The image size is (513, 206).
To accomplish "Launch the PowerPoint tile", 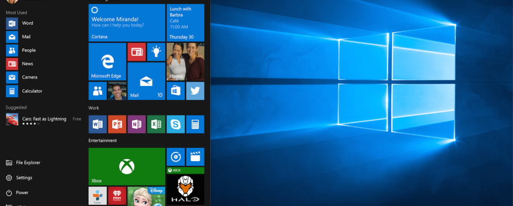I will [x=117, y=124].
